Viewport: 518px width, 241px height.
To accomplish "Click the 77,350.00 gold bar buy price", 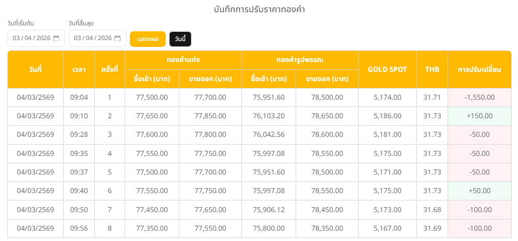I will pos(152,228).
